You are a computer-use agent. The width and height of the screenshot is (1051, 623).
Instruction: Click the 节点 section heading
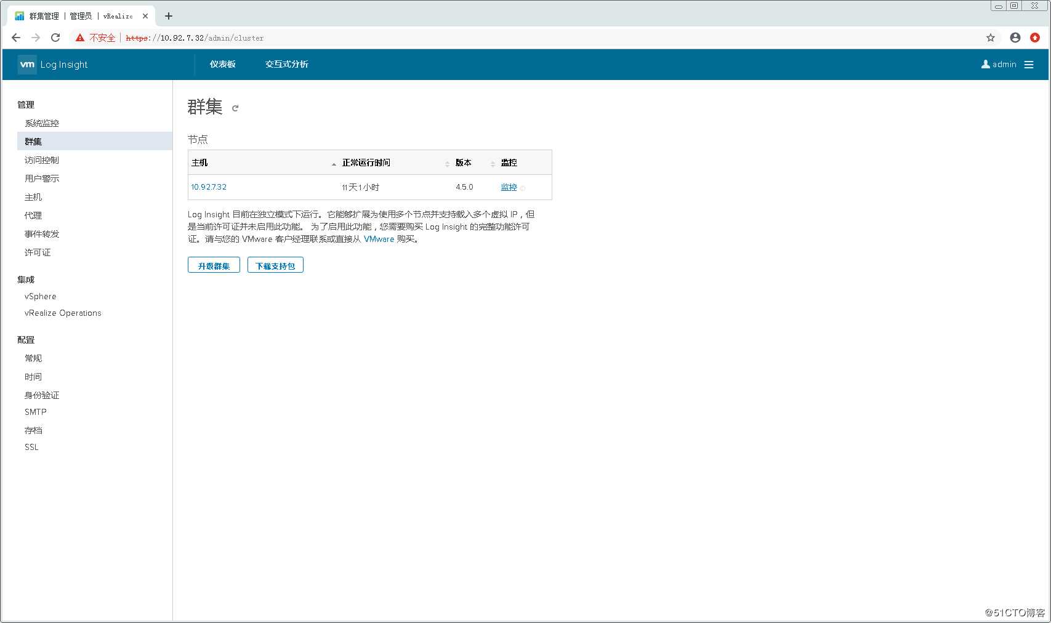coord(198,140)
